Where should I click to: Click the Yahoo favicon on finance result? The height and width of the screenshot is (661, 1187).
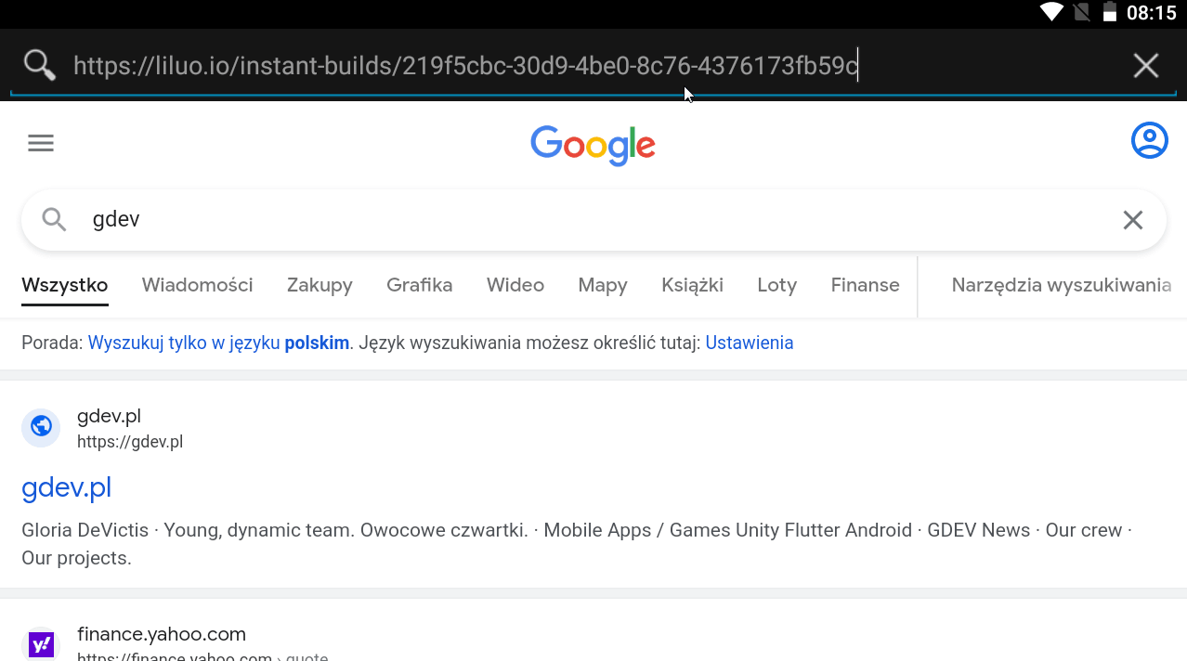click(41, 643)
